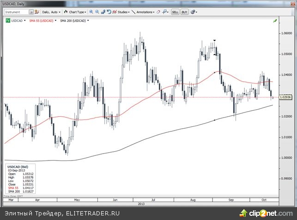Image resolution: width=297 pixels, height=220 pixels.
Task: Click the globe settings icon after BUY
Action: pyautogui.click(x=193, y=12)
